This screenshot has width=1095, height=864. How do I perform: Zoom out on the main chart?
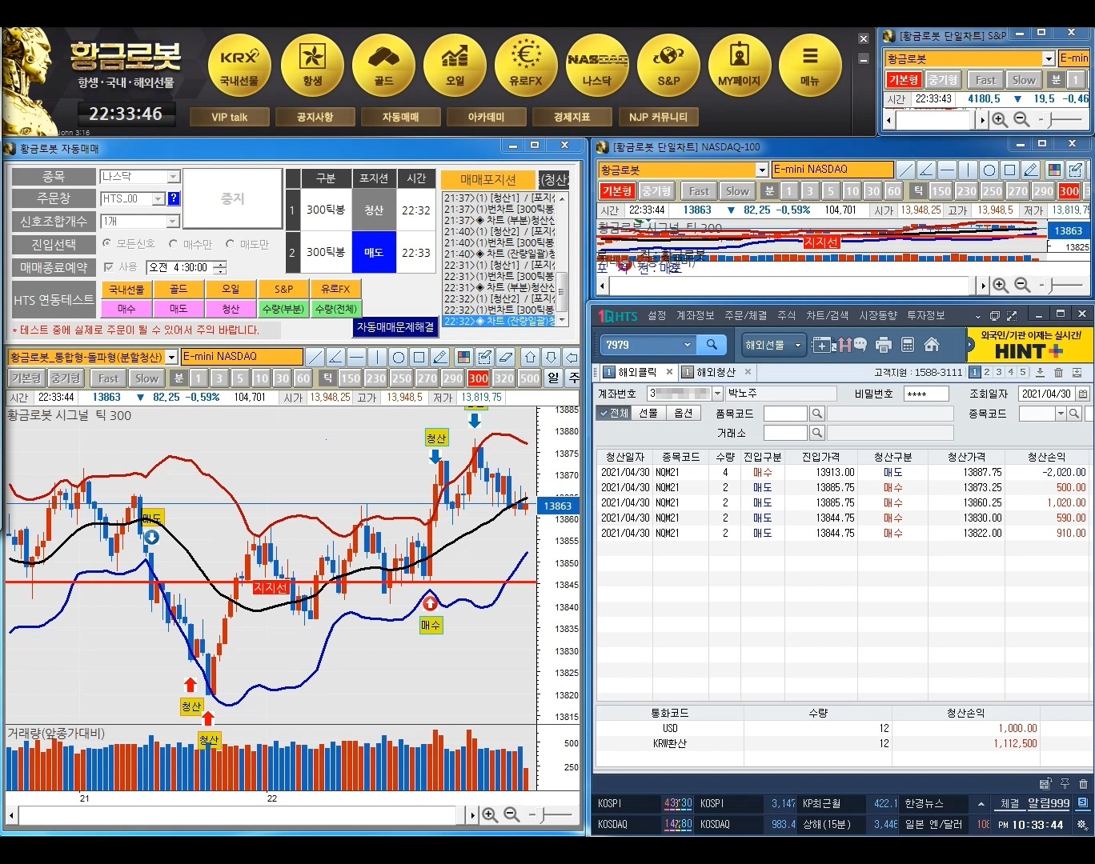pos(512,815)
